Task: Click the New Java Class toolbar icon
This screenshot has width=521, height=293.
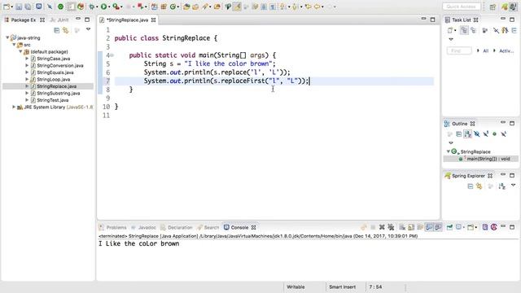Action: 173,7
